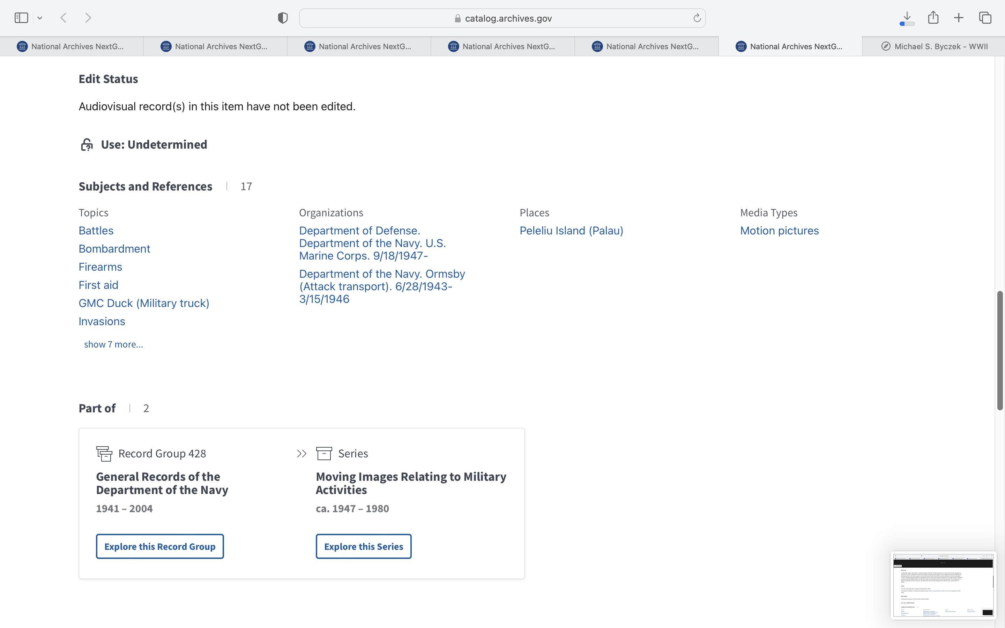Reload the page with refresh icon

tap(697, 18)
